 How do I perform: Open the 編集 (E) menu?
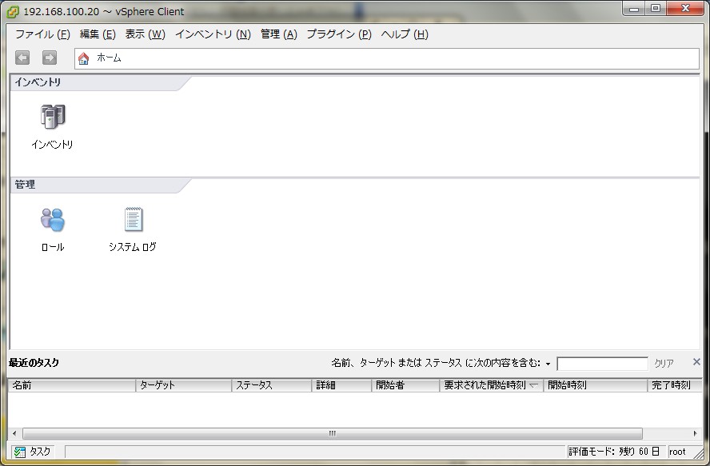point(98,34)
